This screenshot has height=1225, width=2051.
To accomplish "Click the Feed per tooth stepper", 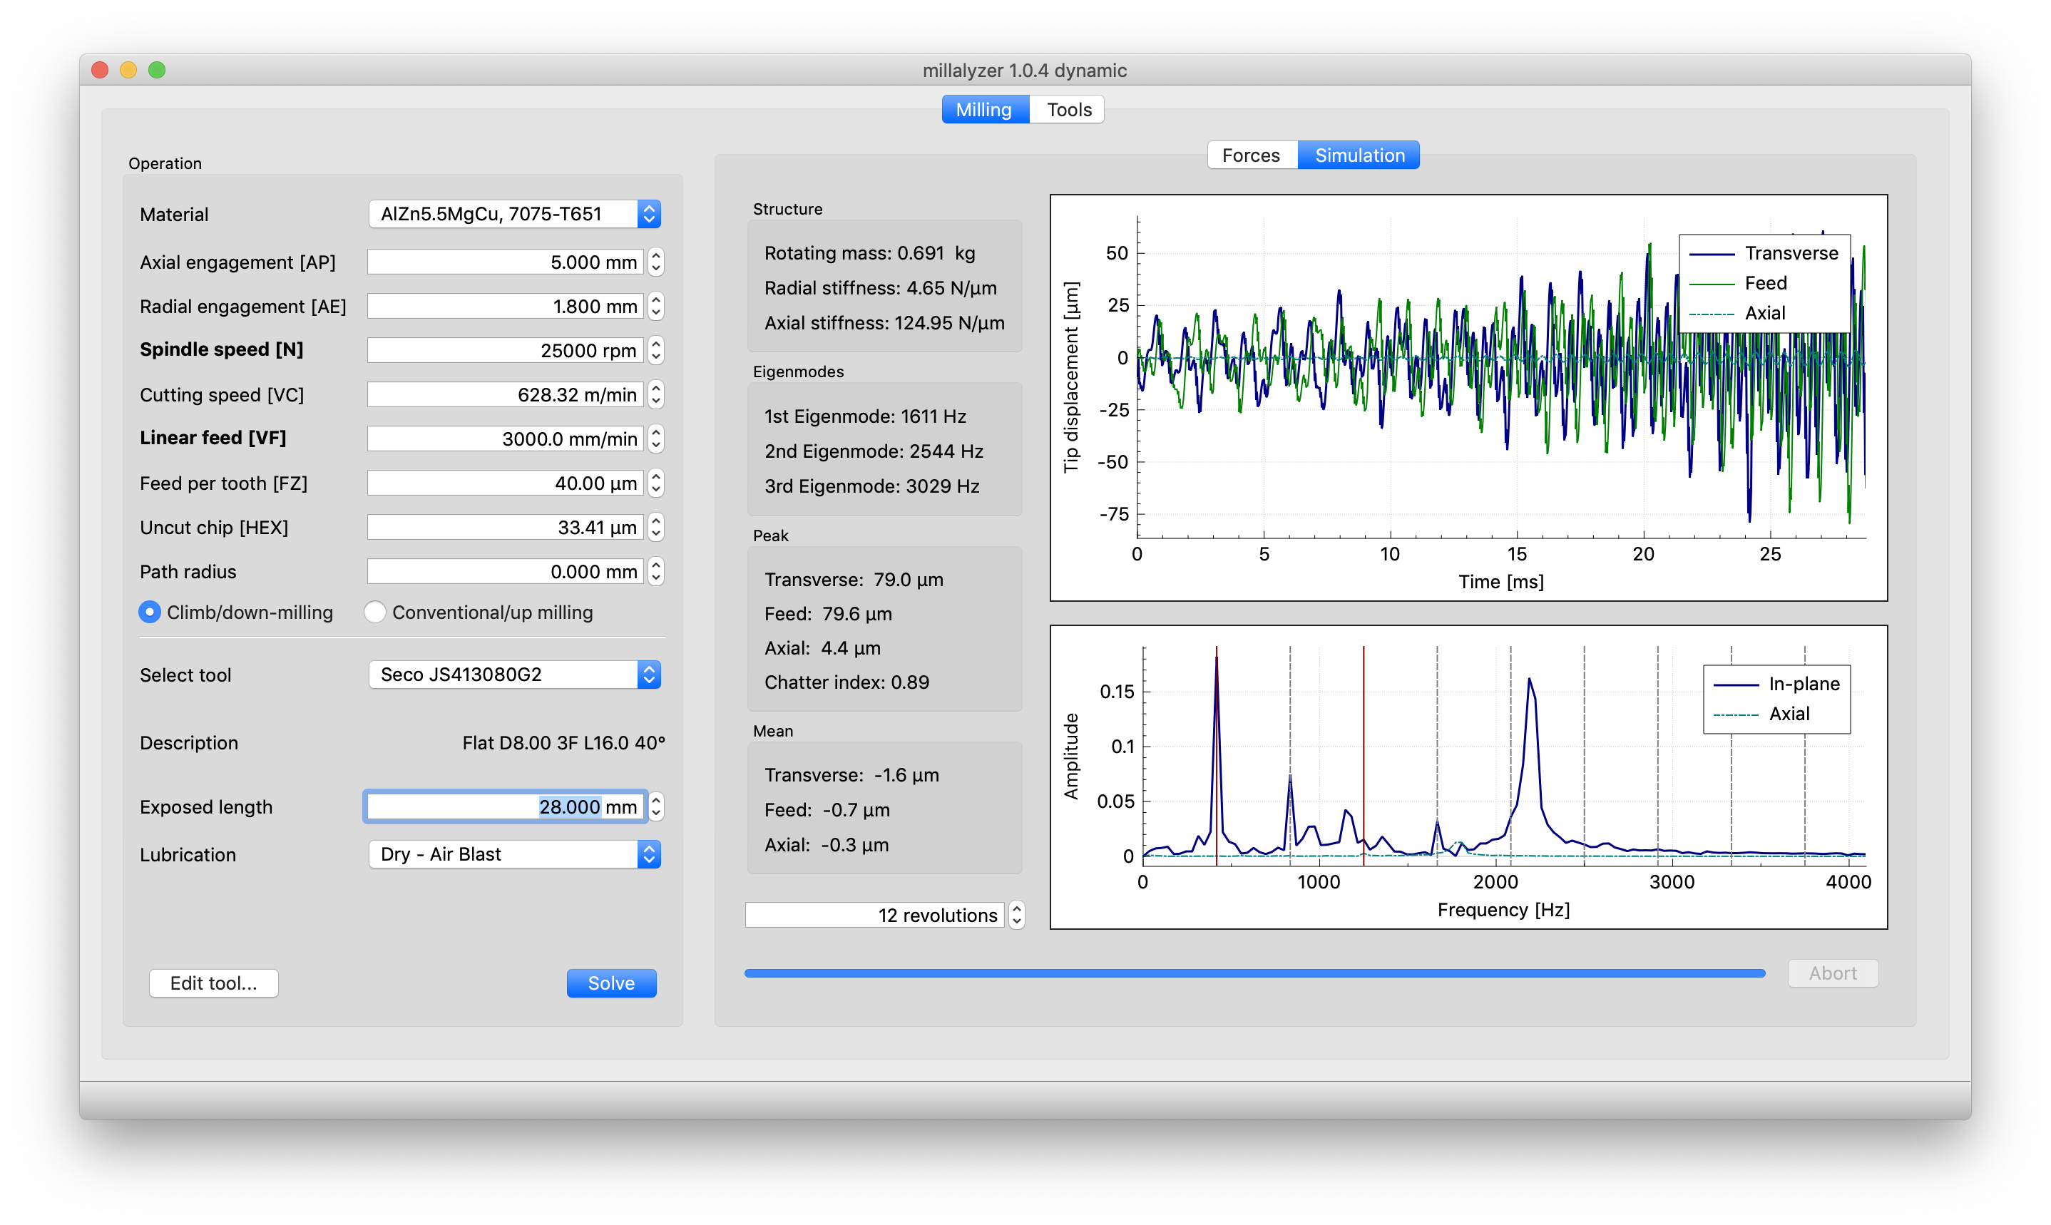I will (656, 483).
